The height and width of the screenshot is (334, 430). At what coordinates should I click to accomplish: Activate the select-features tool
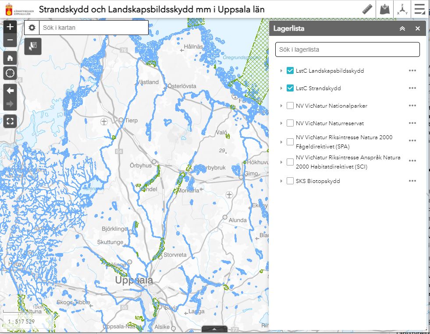coord(33,46)
